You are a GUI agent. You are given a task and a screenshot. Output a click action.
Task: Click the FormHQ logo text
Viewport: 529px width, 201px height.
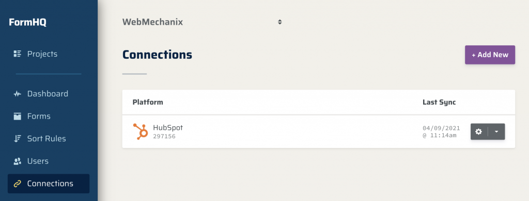click(28, 23)
